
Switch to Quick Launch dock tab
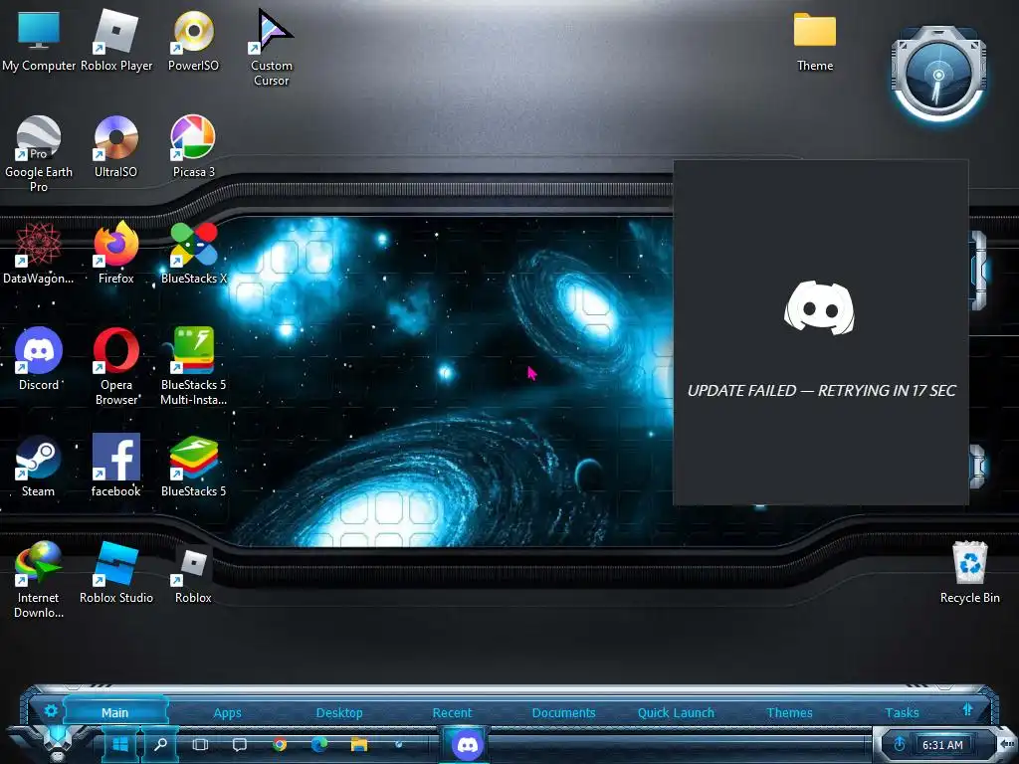[x=676, y=712]
